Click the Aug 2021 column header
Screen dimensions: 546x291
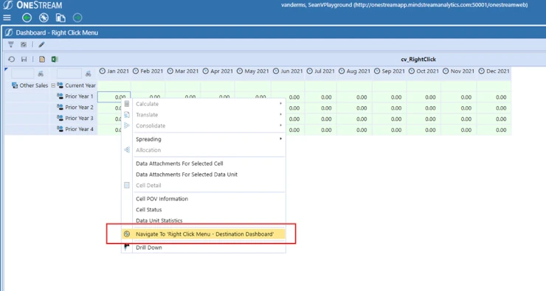click(x=354, y=71)
